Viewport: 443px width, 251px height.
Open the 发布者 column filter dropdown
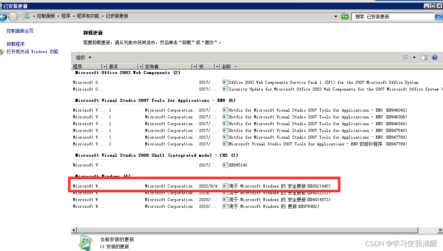point(194,67)
